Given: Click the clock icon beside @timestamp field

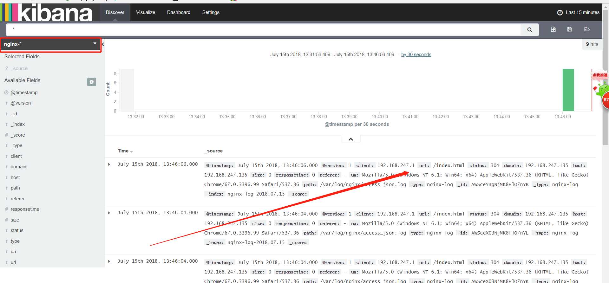Looking at the screenshot, I should click(6, 93).
